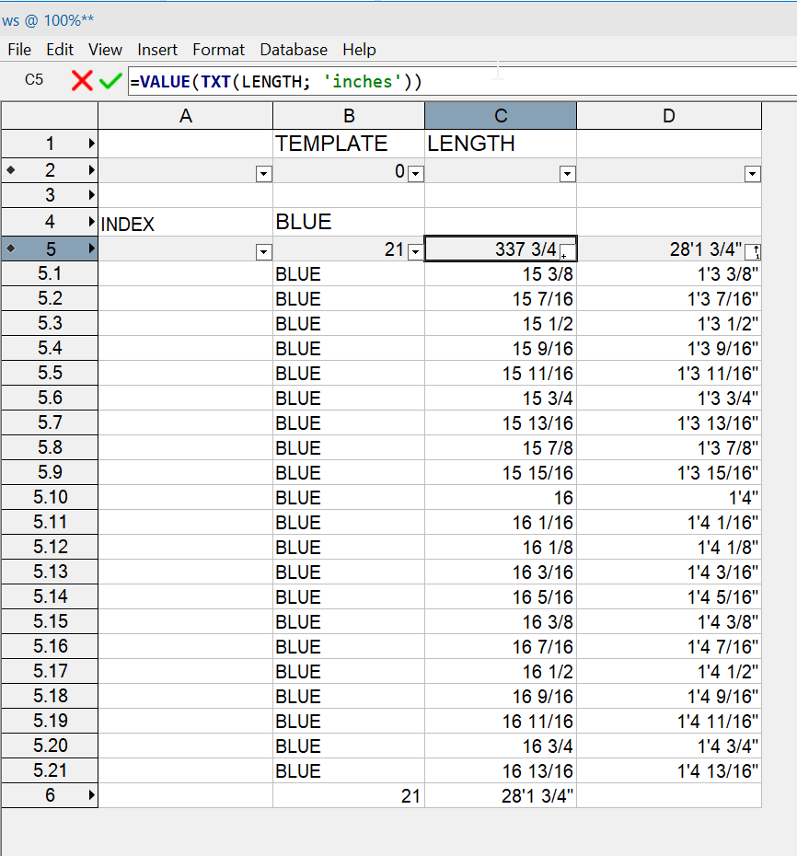The height and width of the screenshot is (856, 797).
Task: Select column D header
Action: [668, 115]
